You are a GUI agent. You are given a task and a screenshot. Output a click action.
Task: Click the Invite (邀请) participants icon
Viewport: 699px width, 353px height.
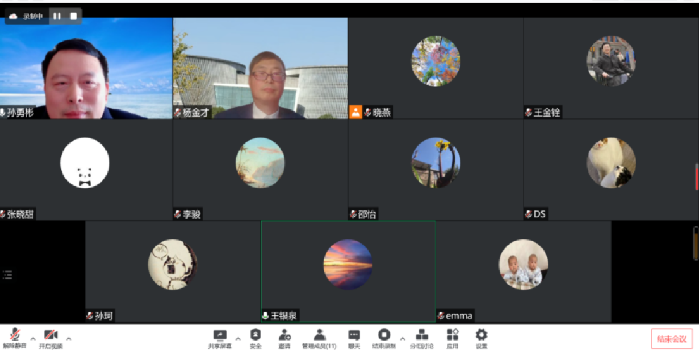285,338
